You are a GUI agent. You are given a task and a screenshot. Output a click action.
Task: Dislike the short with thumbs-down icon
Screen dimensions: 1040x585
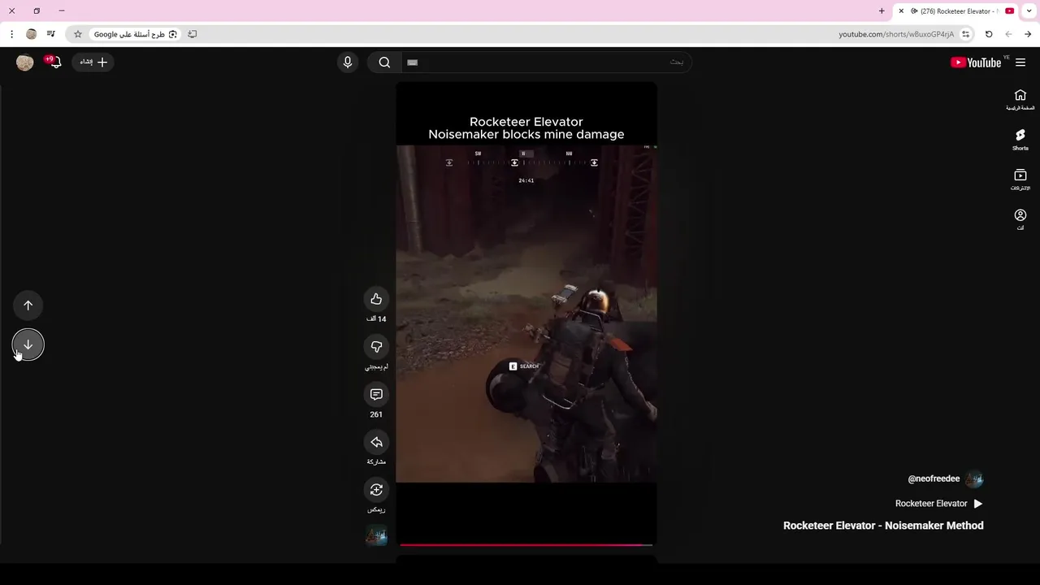(x=376, y=347)
